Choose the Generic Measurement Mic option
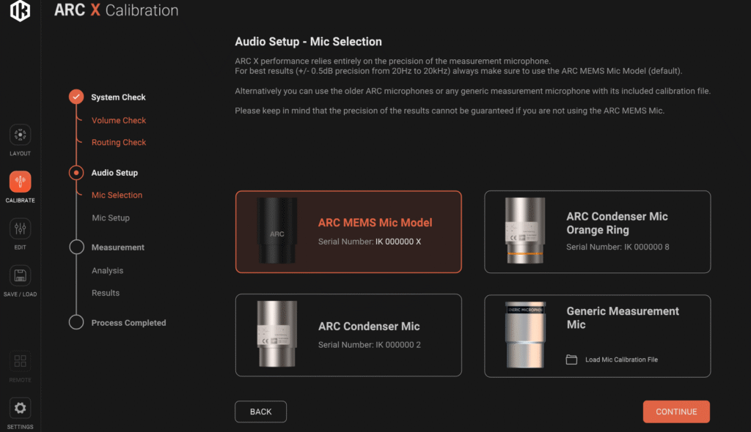 point(597,336)
